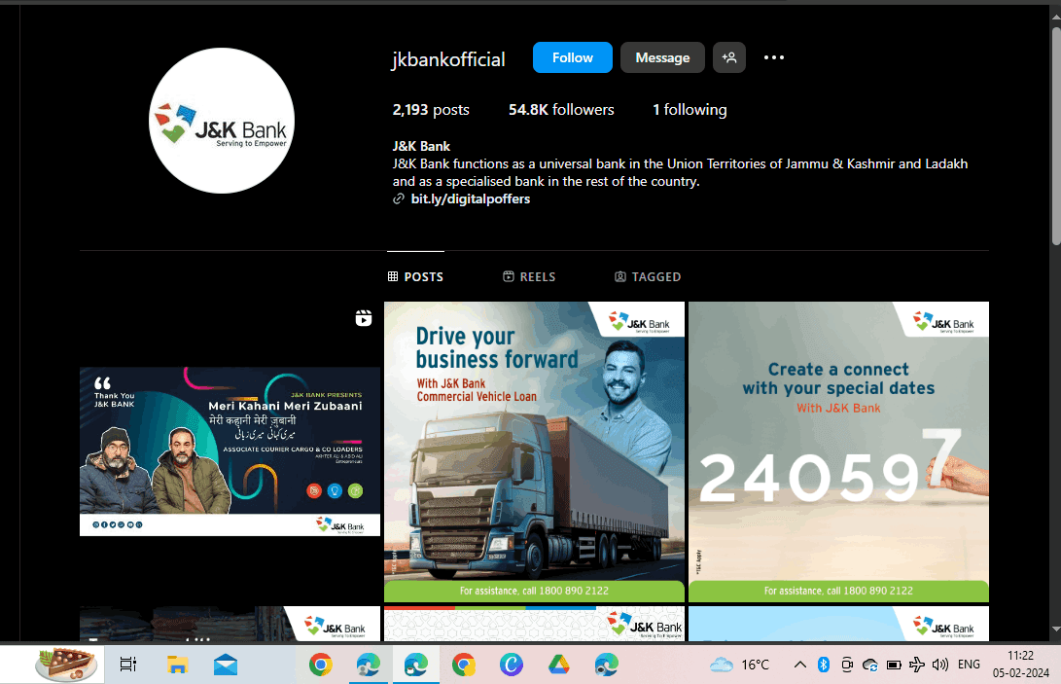1061x684 pixels.
Task: Click the blue Follow button
Action: (573, 57)
